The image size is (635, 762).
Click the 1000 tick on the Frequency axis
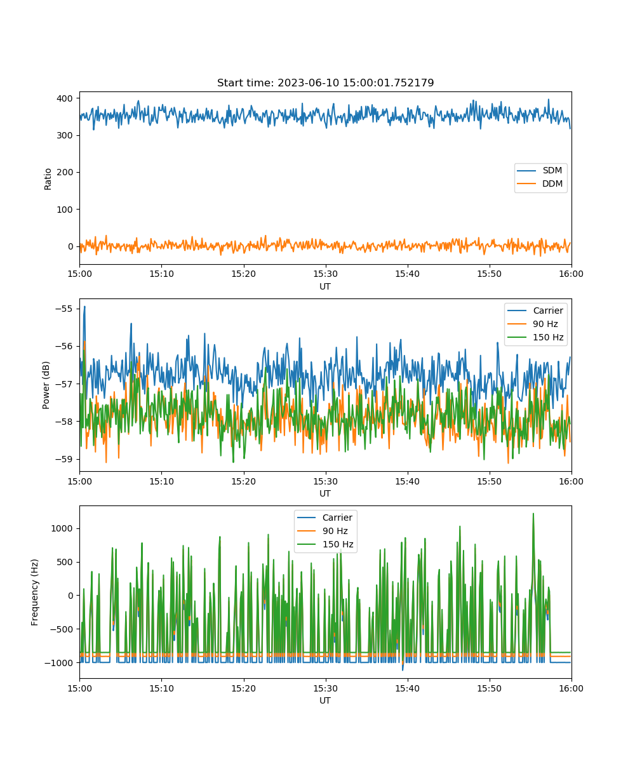(x=63, y=528)
